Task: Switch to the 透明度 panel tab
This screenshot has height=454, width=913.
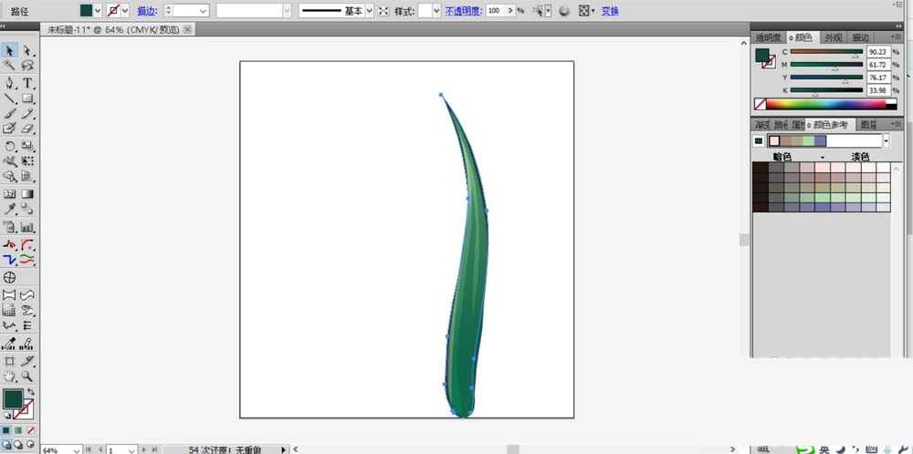Action: [768, 37]
